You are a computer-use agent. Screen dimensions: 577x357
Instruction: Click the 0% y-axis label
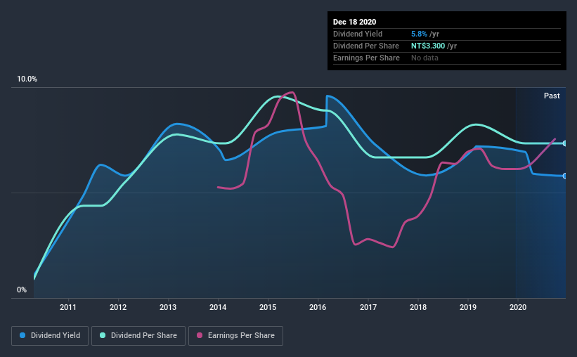click(x=22, y=290)
